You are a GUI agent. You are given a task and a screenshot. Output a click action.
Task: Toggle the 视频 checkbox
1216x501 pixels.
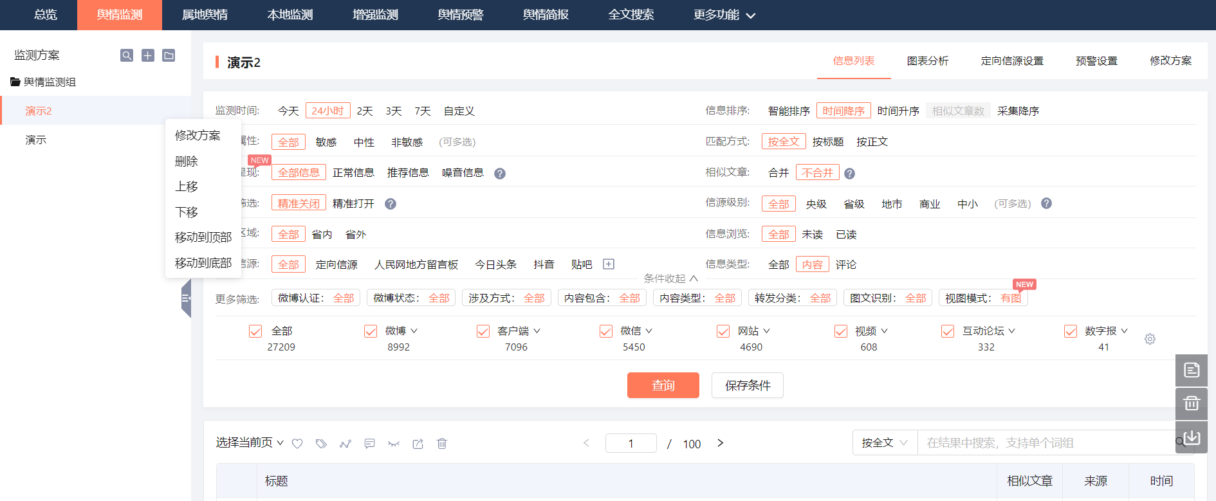[841, 331]
